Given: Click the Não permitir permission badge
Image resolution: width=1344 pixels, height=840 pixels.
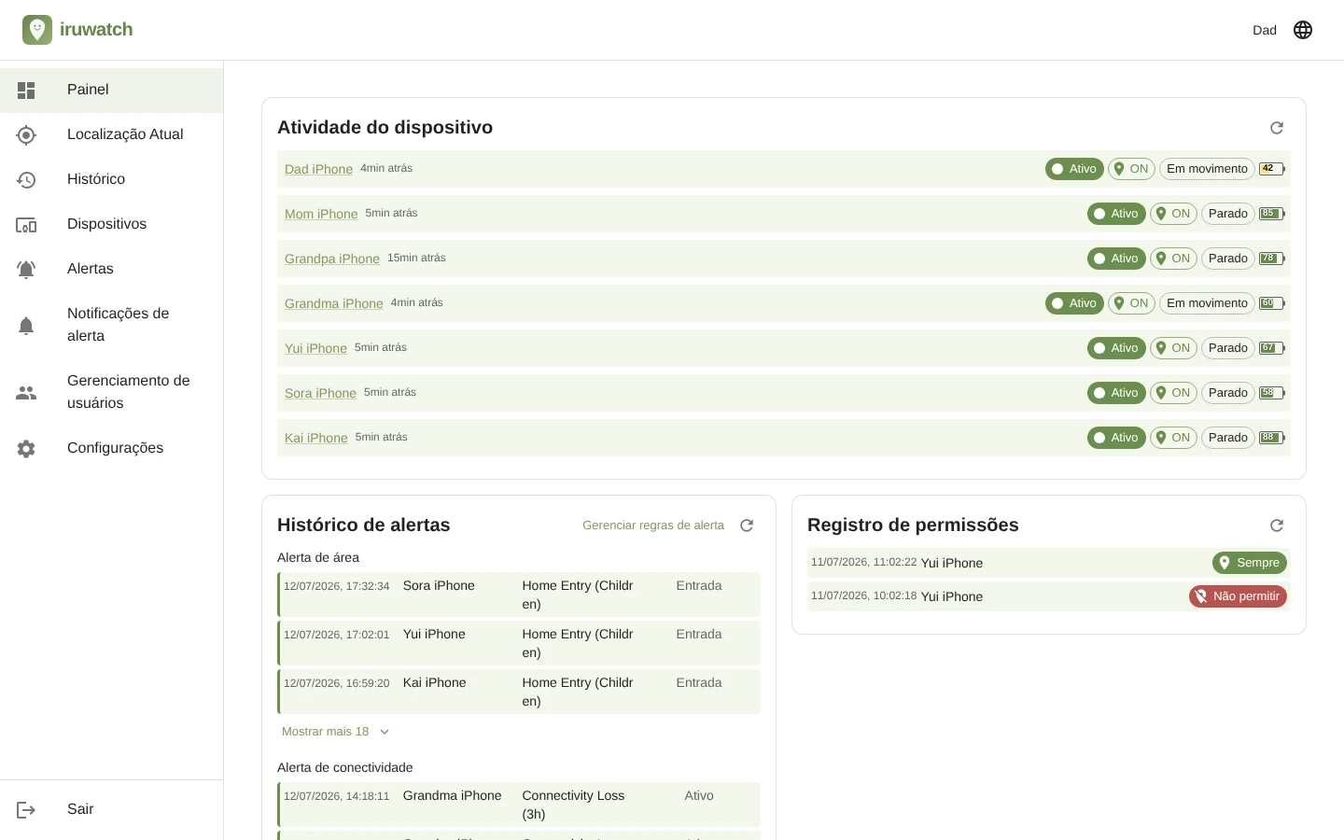Looking at the screenshot, I should point(1239,596).
